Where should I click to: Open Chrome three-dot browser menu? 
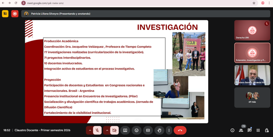[269, 3]
